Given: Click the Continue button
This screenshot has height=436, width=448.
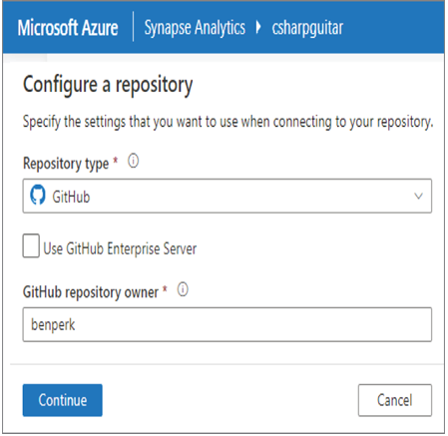Looking at the screenshot, I should 63,400.
